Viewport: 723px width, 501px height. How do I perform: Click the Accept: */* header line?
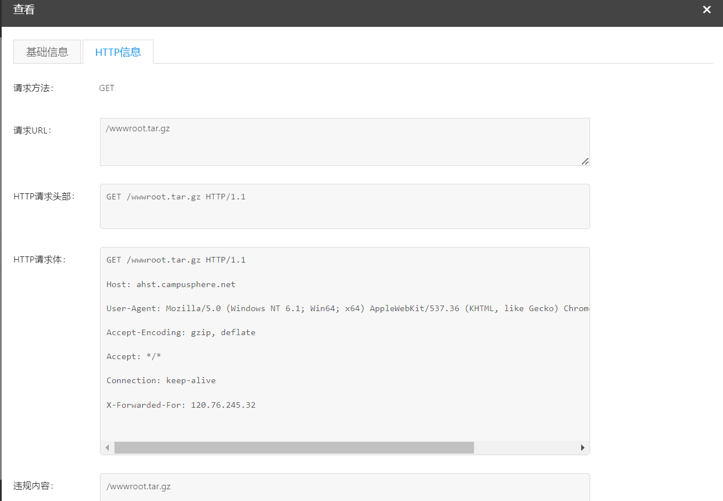133,356
